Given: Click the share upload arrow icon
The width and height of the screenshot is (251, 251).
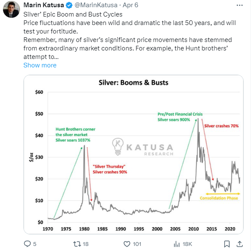Looking at the screenshot, I should (240, 244).
